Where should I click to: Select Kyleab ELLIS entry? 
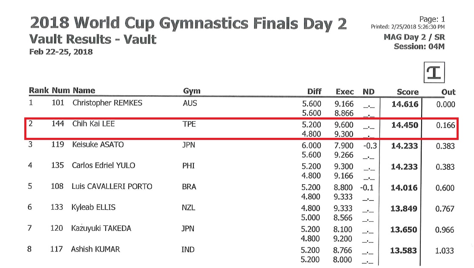93,207
